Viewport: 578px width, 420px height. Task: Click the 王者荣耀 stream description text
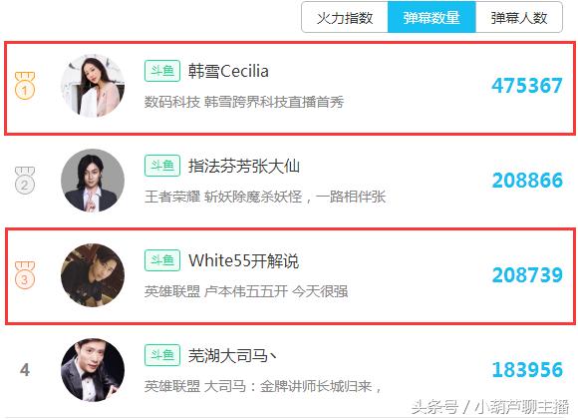265,197
